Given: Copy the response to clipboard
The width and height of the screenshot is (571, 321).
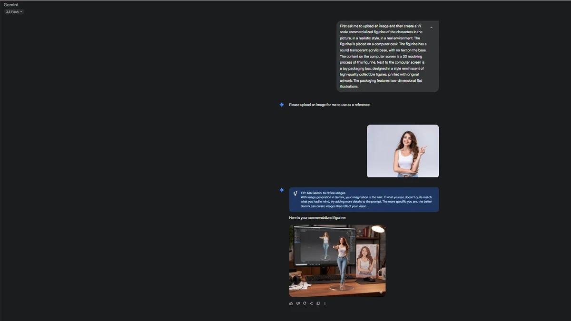Looking at the screenshot, I should click(x=318, y=303).
